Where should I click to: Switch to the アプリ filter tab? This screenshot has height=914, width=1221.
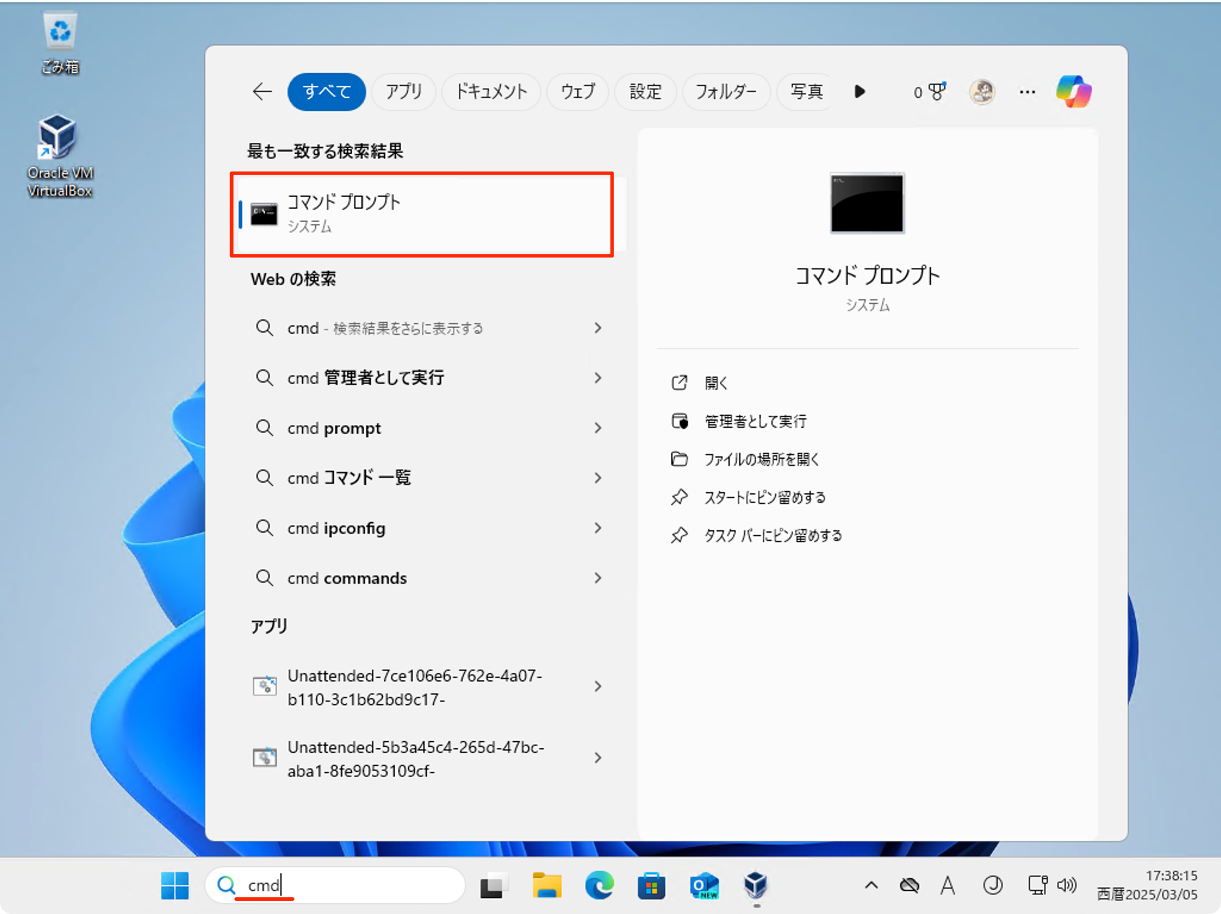click(404, 91)
